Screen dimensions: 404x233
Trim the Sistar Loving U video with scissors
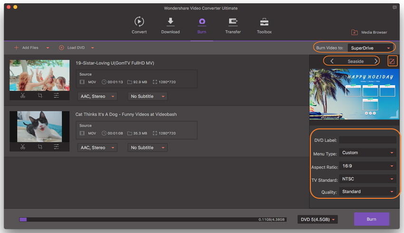(x=23, y=96)
